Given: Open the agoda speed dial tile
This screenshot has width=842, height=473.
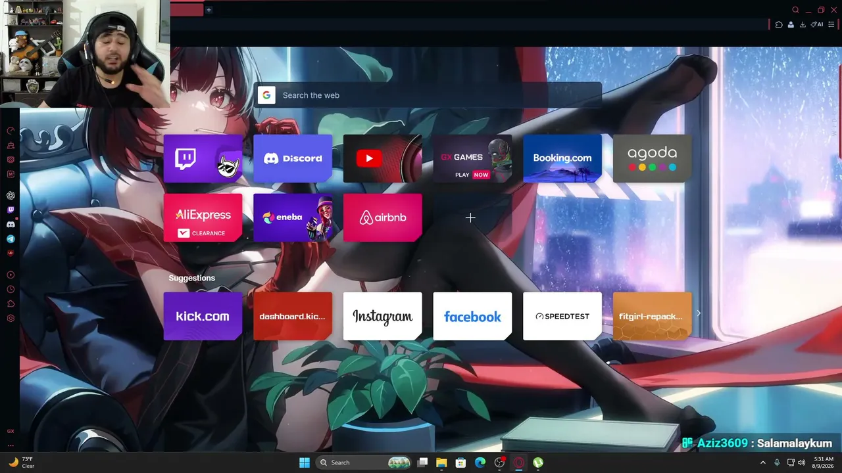Looking at the screenshot, I should [x=652, y=158].
